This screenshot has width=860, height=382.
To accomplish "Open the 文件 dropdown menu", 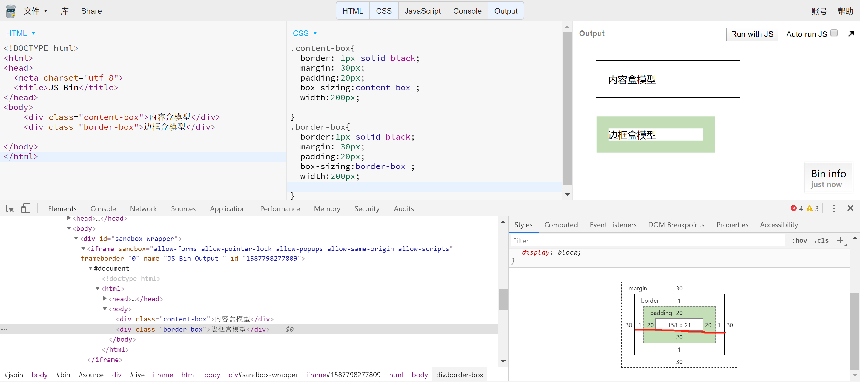I will 36,11.
